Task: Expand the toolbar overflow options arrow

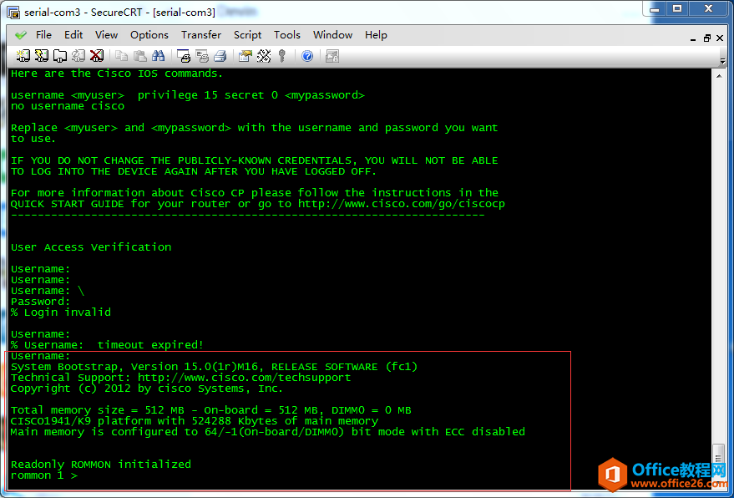Action: (723, 59)
